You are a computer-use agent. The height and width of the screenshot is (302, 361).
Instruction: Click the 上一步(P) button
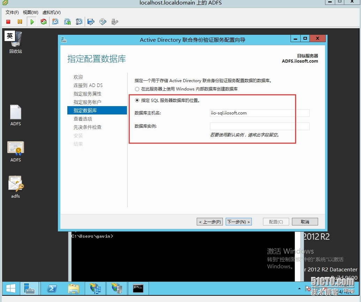[210, 222]
